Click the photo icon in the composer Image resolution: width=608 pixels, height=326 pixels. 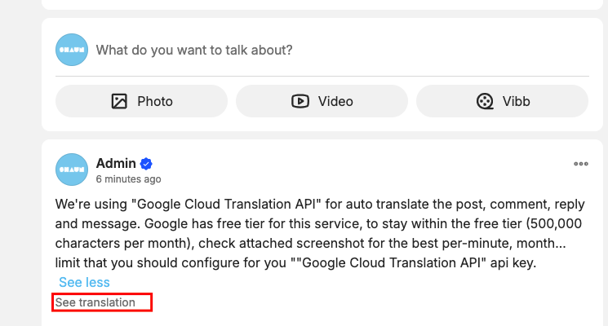coord(119,101)
